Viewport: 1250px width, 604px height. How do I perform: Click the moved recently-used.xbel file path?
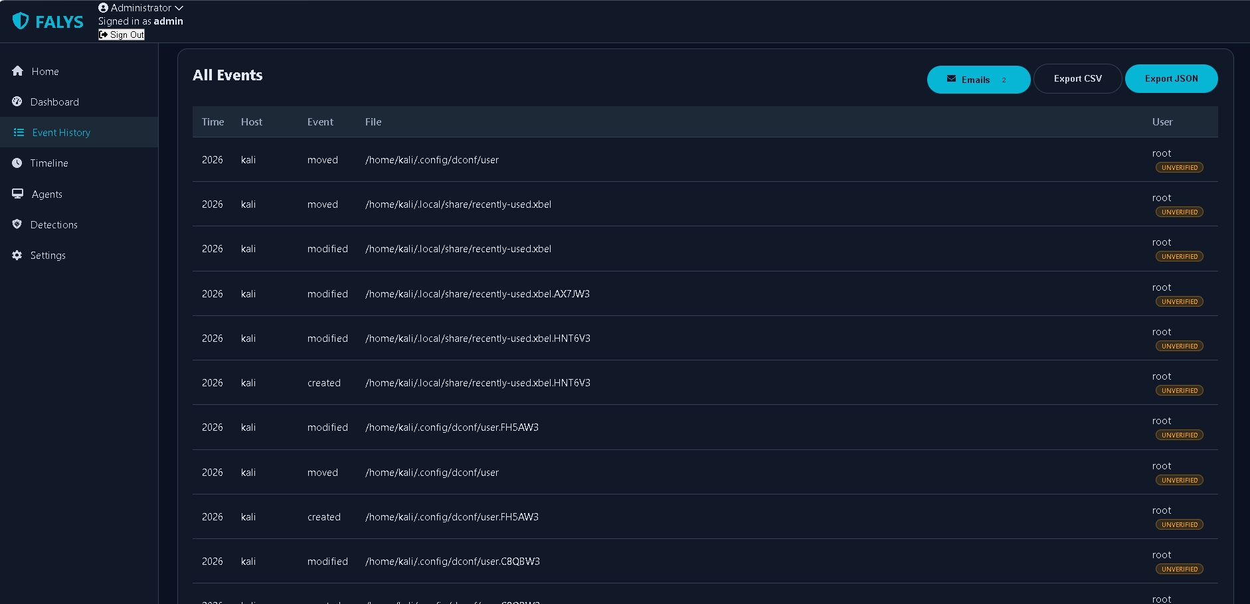458,204
